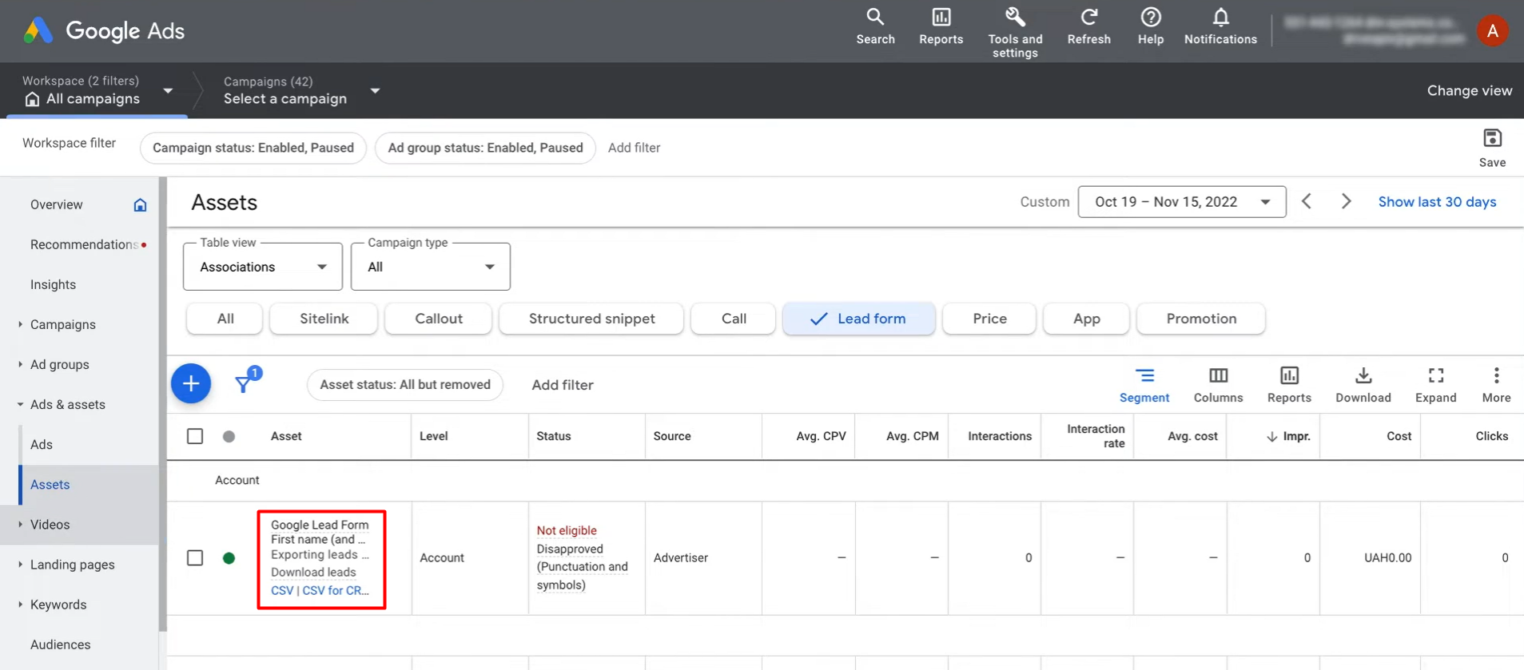Select the Structured snippet asset tab
This screenshot has width=1524, height=670.
click(591, 319)
